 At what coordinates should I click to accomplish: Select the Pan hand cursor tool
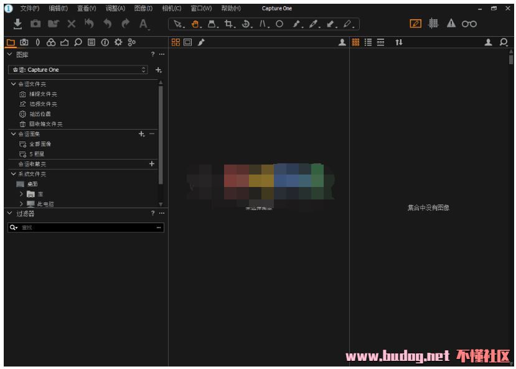tap(195, 24)
